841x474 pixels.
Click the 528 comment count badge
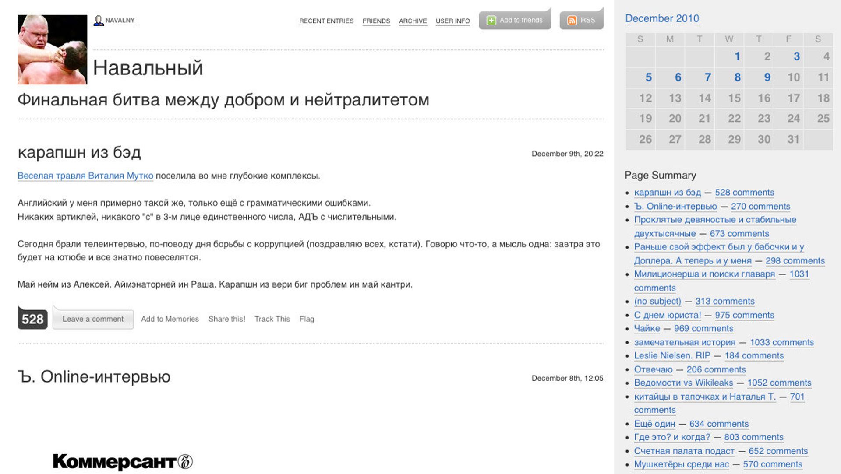pyautogui.click(x=32, y=318)
